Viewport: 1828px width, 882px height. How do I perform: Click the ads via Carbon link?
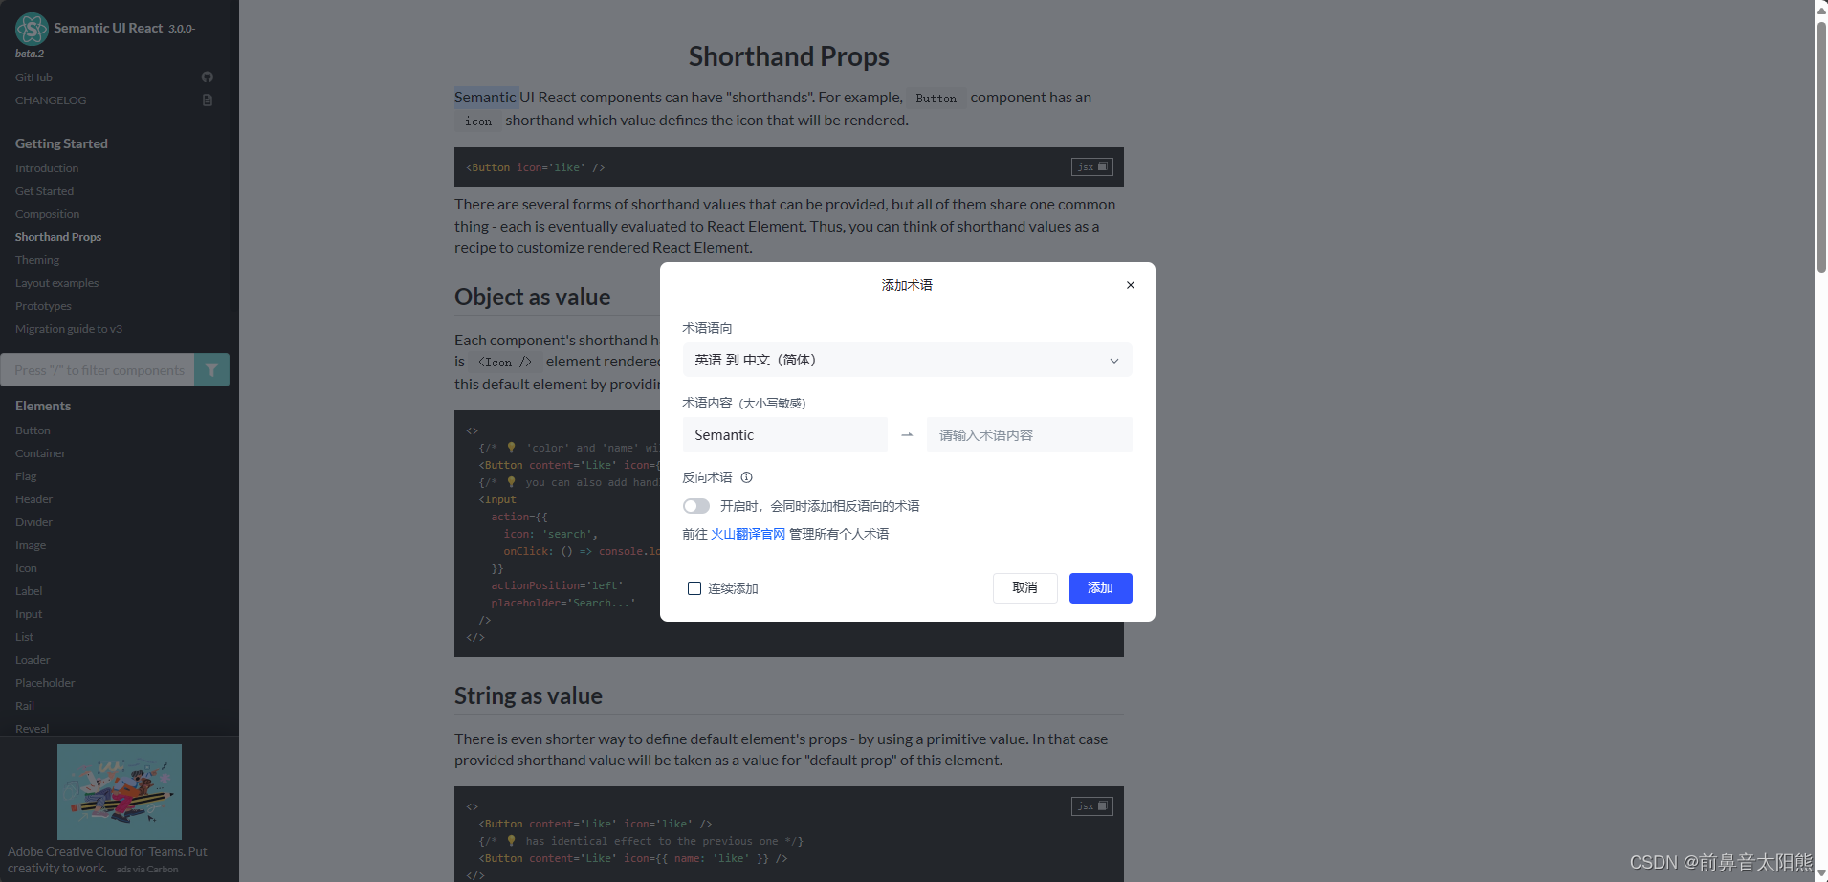click(147, 870)
